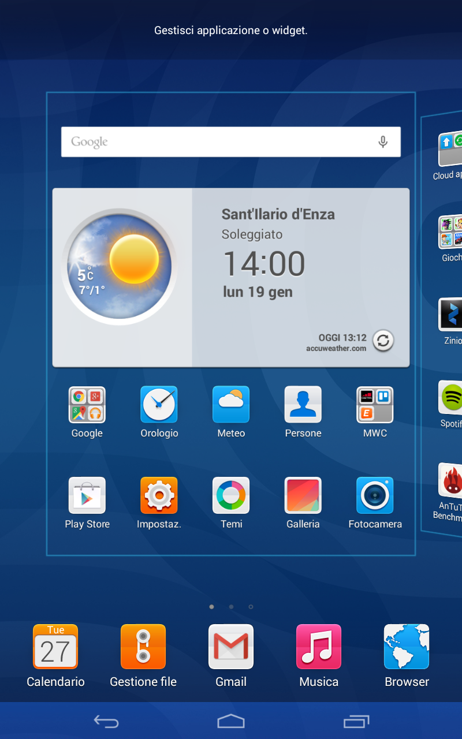Open Gmail from the dock
This screenshot has width=462, height=739.
(231, 647)
